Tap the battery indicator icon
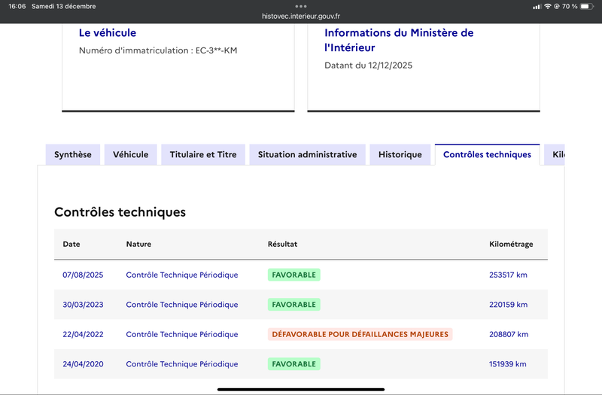 click(x=587, y=6)
